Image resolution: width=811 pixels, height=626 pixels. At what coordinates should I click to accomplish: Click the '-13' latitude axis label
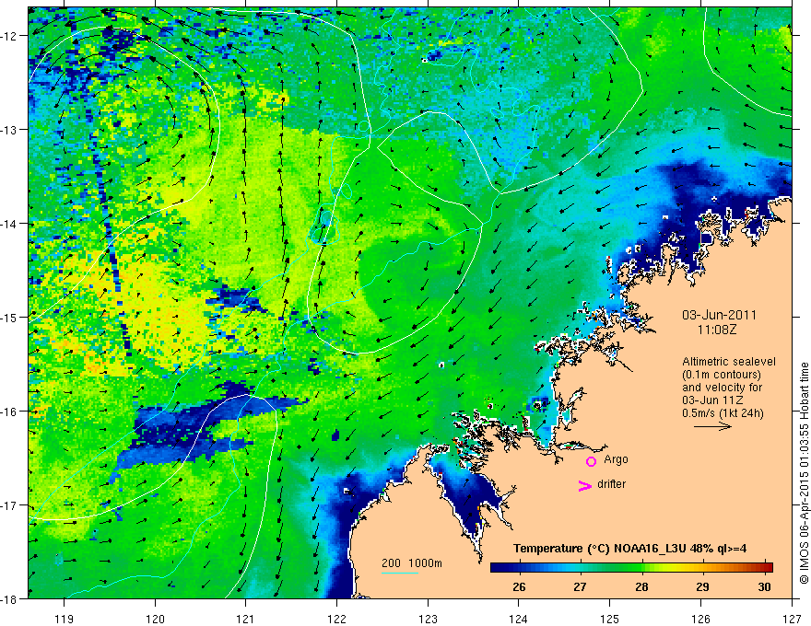click(9, 130)
